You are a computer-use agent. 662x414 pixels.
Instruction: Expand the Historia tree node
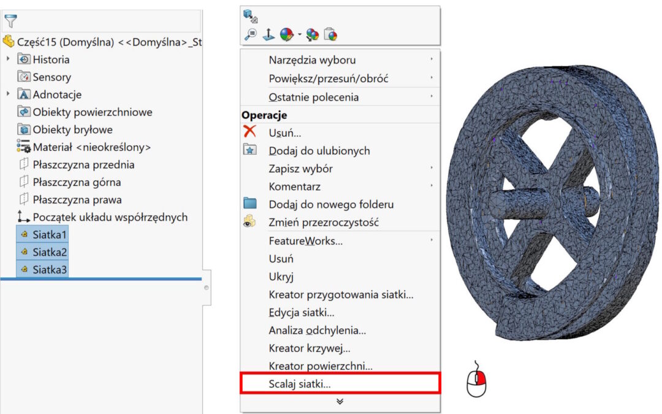point(8,59)
